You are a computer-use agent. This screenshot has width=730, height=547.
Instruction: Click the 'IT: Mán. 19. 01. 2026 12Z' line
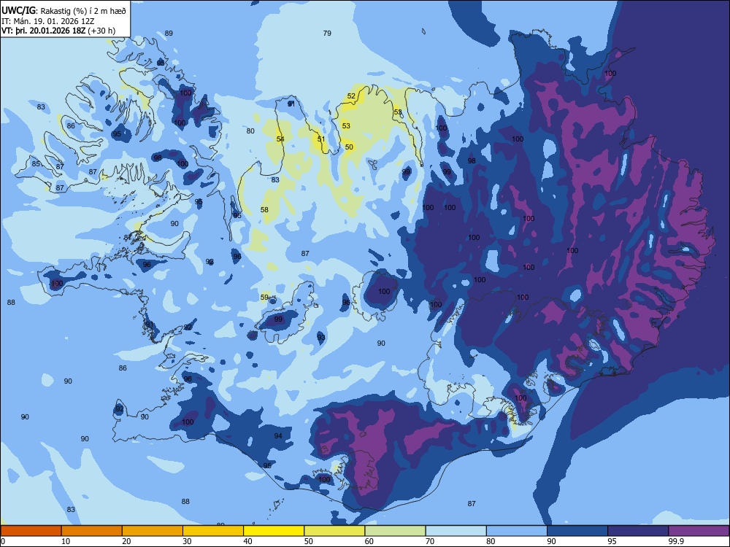point(48,21)
